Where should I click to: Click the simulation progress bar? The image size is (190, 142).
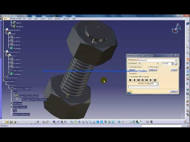coord(143,87)
